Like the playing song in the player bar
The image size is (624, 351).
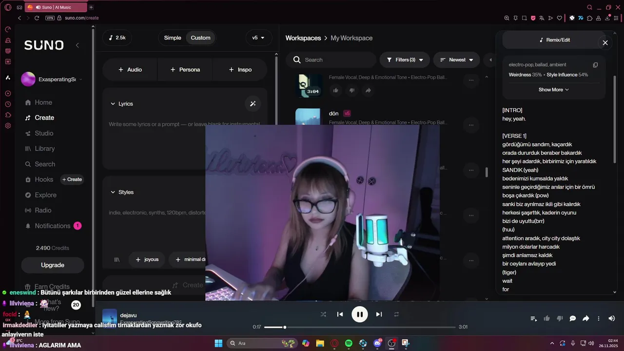coord(547,318)
